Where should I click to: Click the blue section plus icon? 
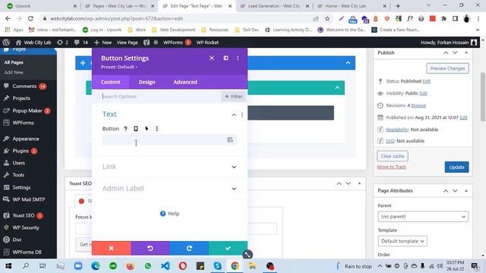[83, 63]
